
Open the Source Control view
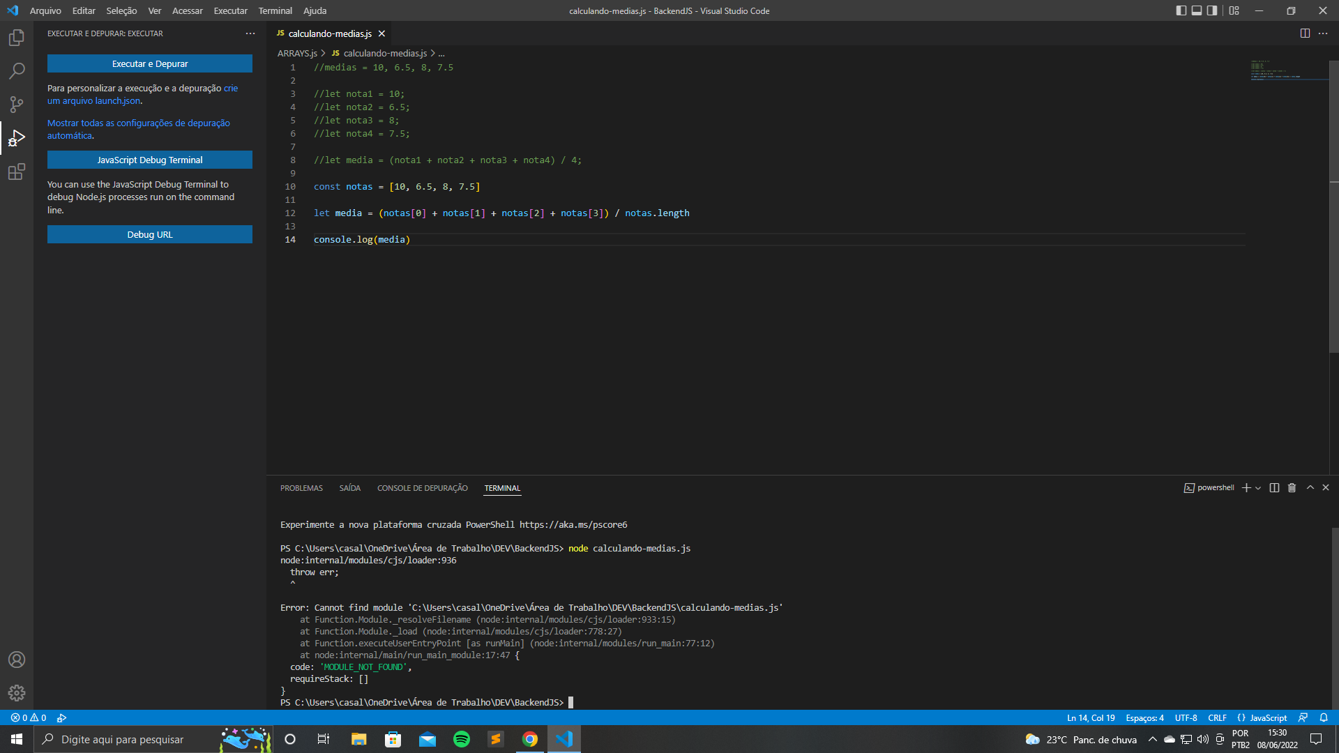[17, 105]
